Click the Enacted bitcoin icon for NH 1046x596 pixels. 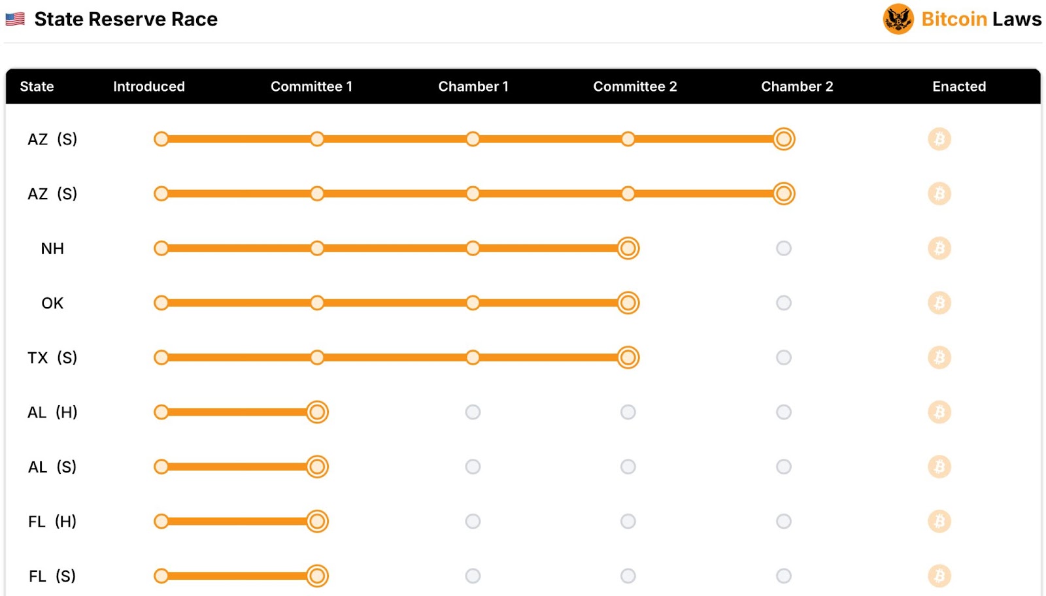pos(939,248)
